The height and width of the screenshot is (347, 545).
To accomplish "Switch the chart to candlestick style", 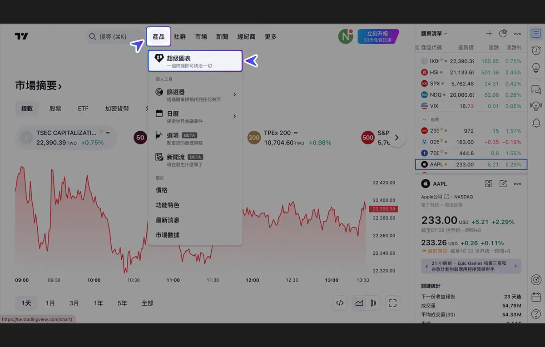I will tap(373, 303).
